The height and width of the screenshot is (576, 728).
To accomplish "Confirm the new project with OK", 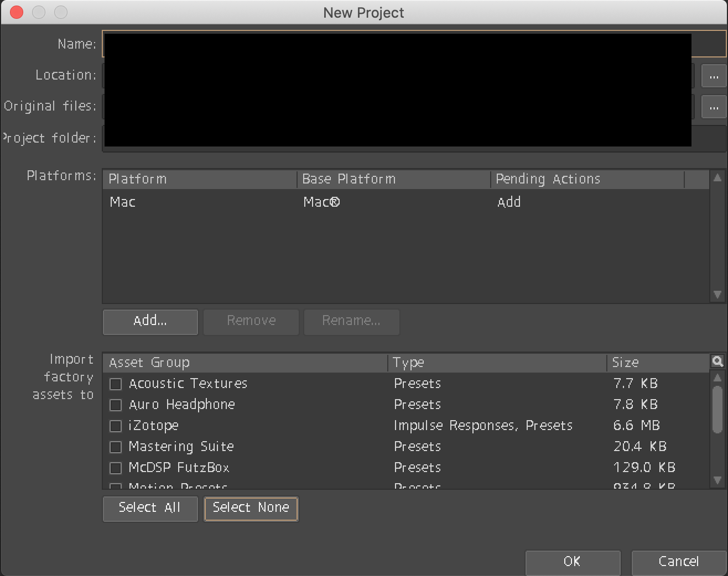I will pyautogui.click(x=573, y=562).
